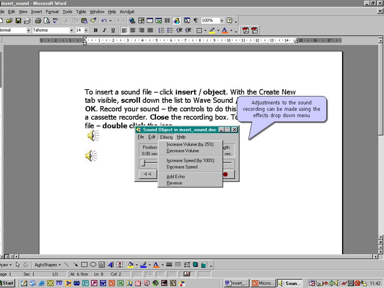
Task: Justify the paragraph text
Action: pyautogui.click(x=150, y=30)
